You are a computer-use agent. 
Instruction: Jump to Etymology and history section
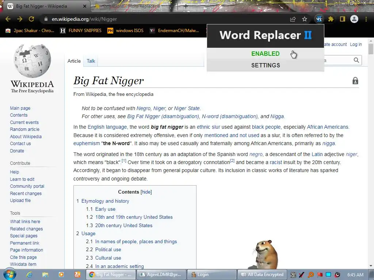click(105, 201)
